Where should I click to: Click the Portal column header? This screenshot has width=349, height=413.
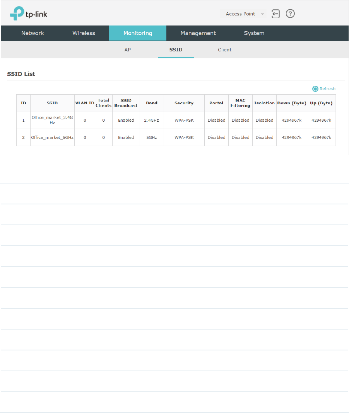[x=216, y=103]
